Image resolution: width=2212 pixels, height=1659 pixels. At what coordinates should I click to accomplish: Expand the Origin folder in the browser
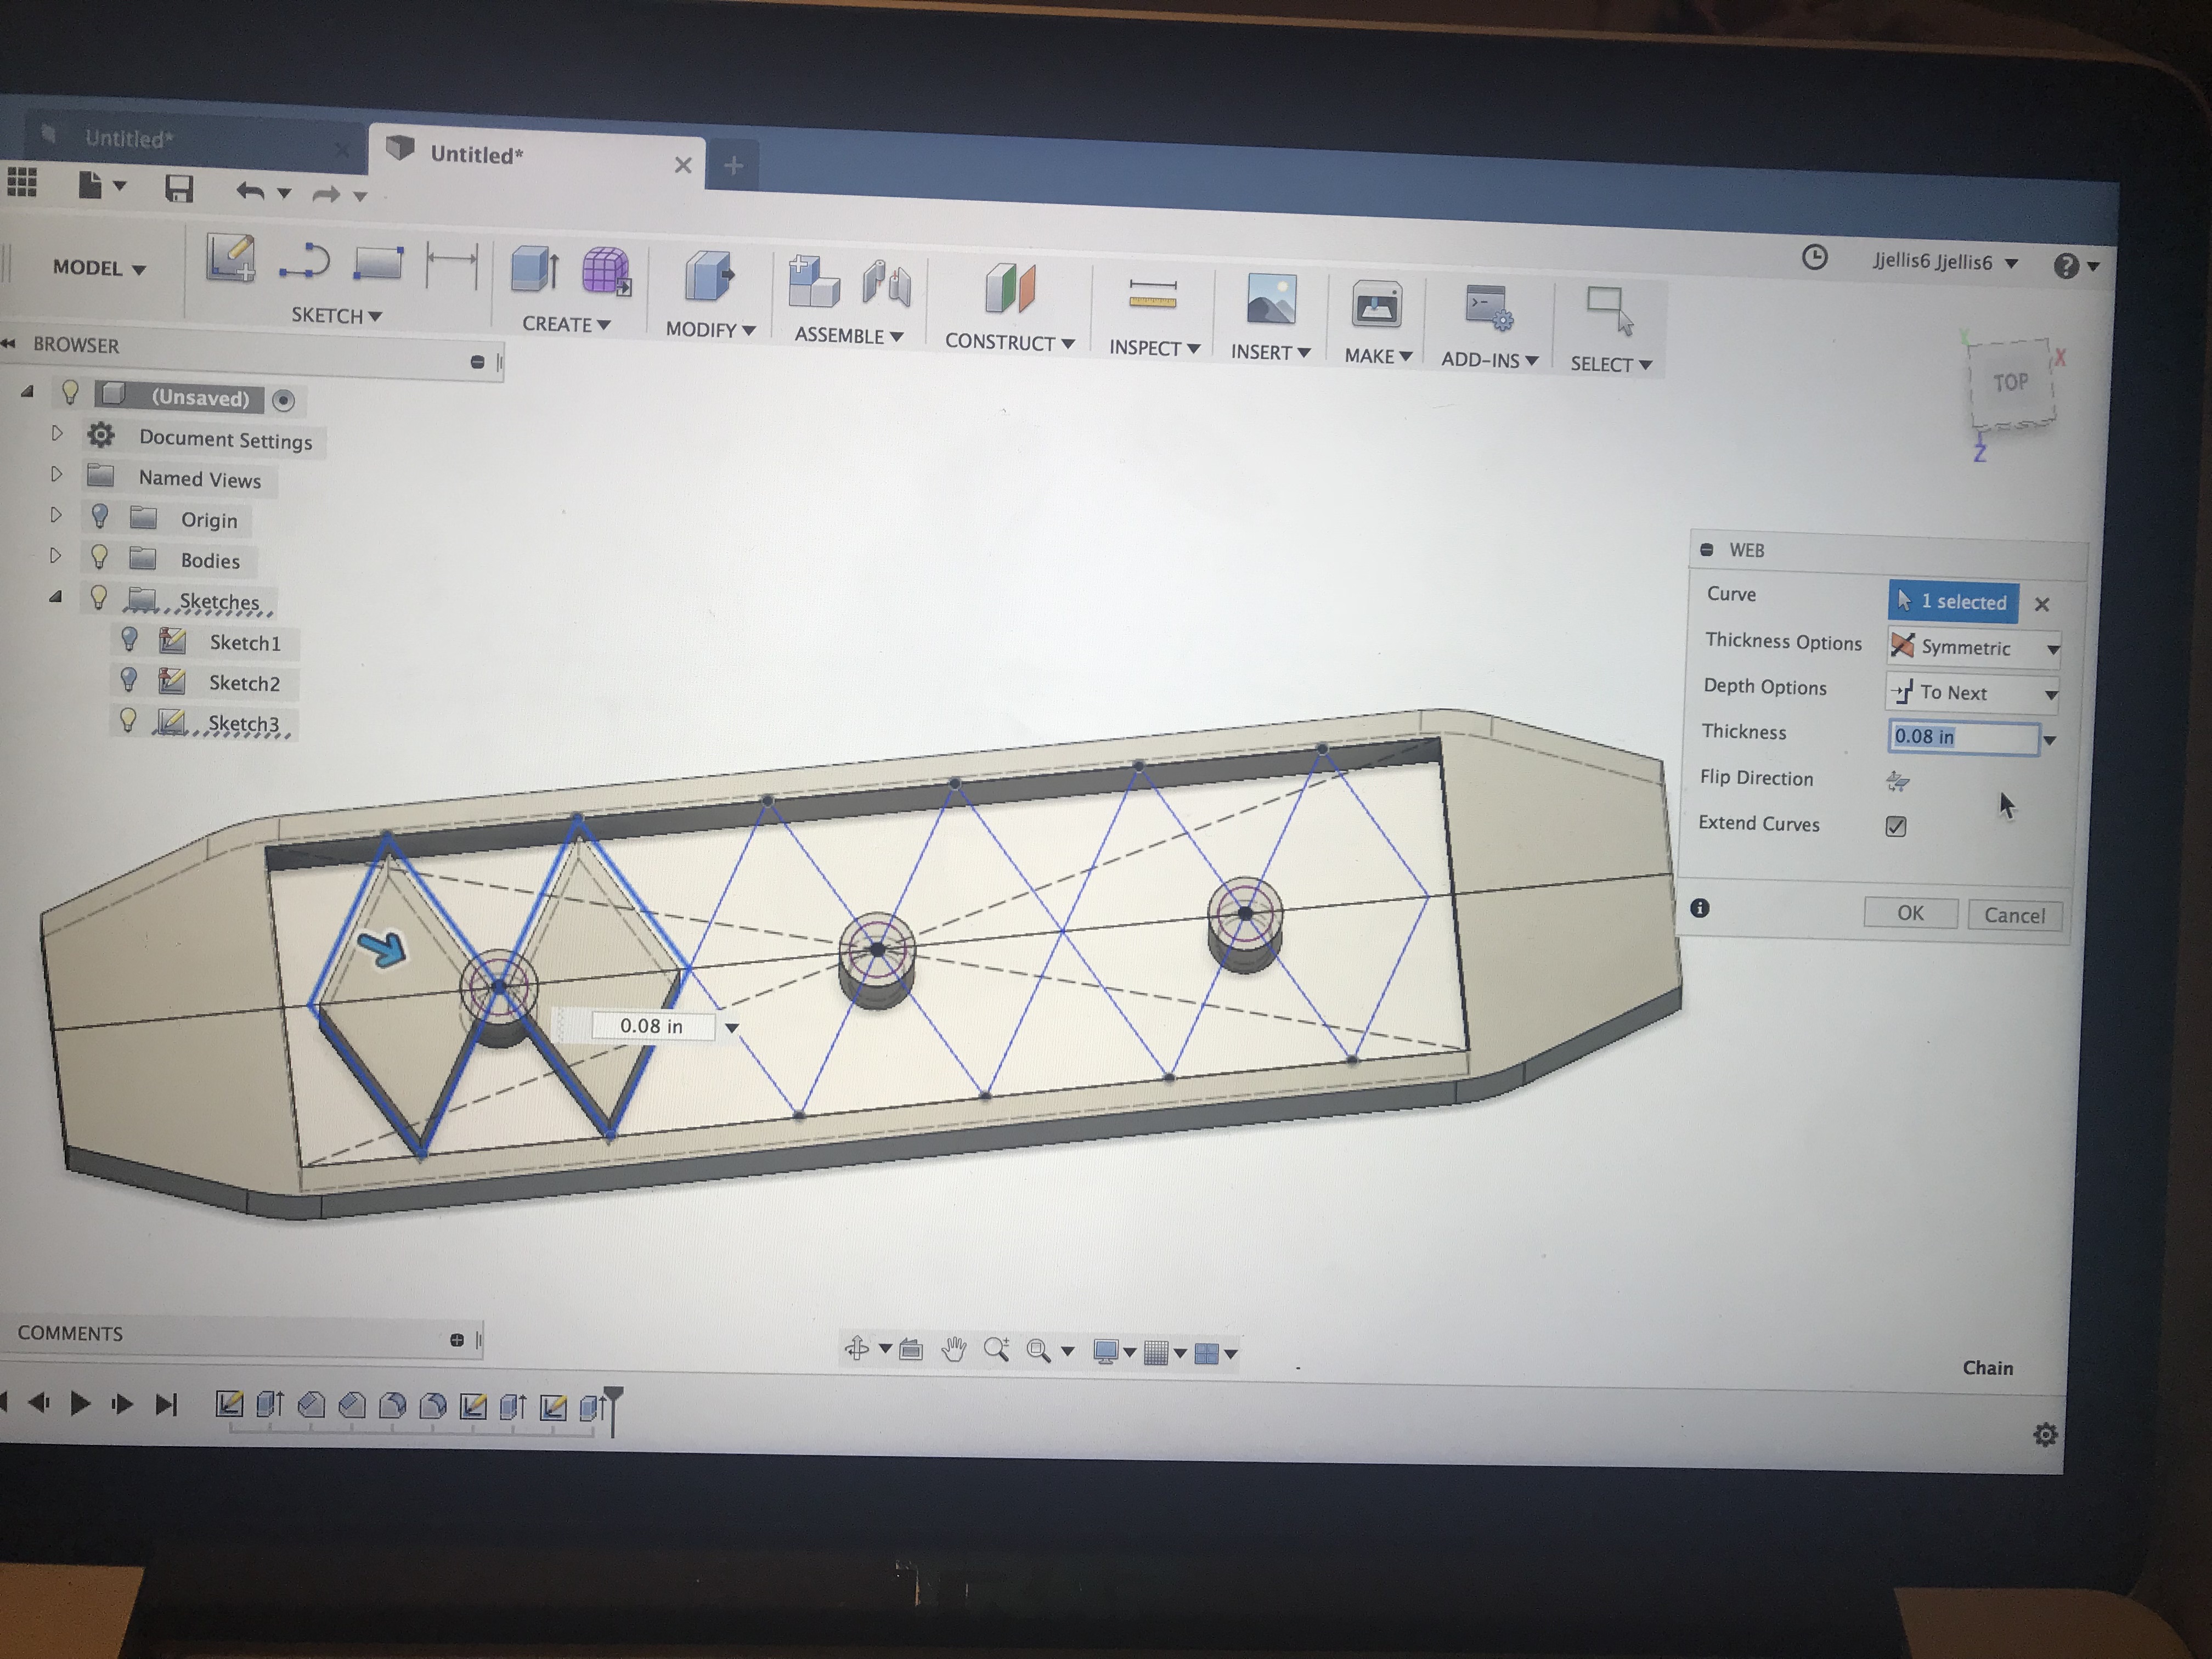tap(56, 516)
